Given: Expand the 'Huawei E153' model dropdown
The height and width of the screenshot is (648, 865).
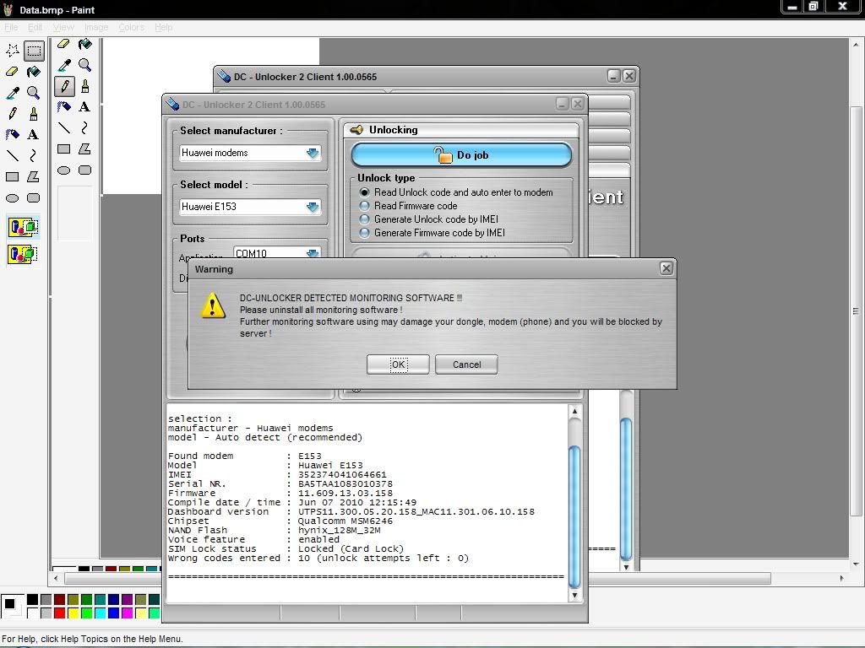Looking at the screenshot, I should (x=313, y=207).
